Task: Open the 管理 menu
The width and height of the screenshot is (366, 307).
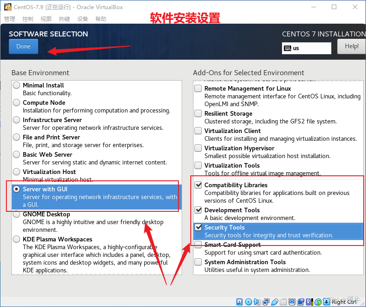Action: (x=10, y=19)
